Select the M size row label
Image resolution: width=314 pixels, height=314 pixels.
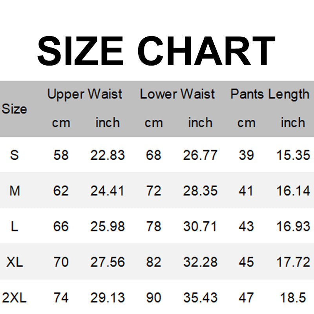pos(15,191)
